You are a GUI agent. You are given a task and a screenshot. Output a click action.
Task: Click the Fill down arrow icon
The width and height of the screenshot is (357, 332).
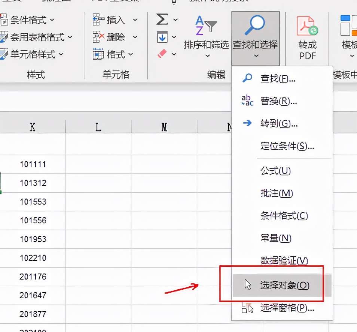click(x=162, y=37)
